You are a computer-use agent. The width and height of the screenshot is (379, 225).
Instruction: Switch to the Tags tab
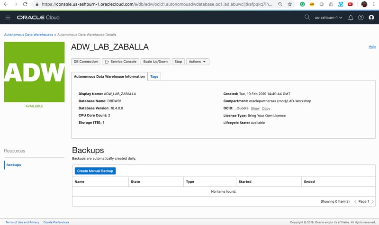[154, 76]
